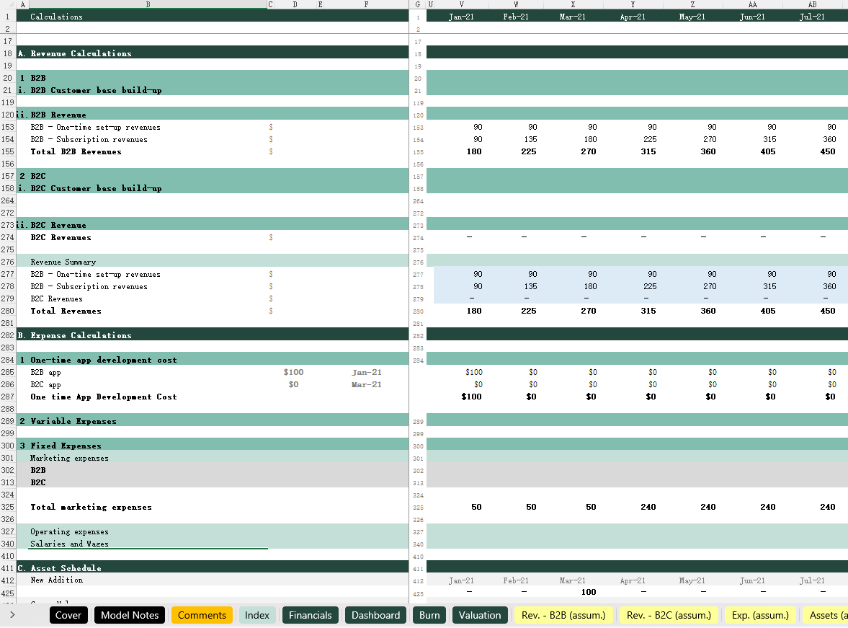Switch to the Financials tab
The width and height of the screenshot is (848, 628).
(x=311, y=615)
